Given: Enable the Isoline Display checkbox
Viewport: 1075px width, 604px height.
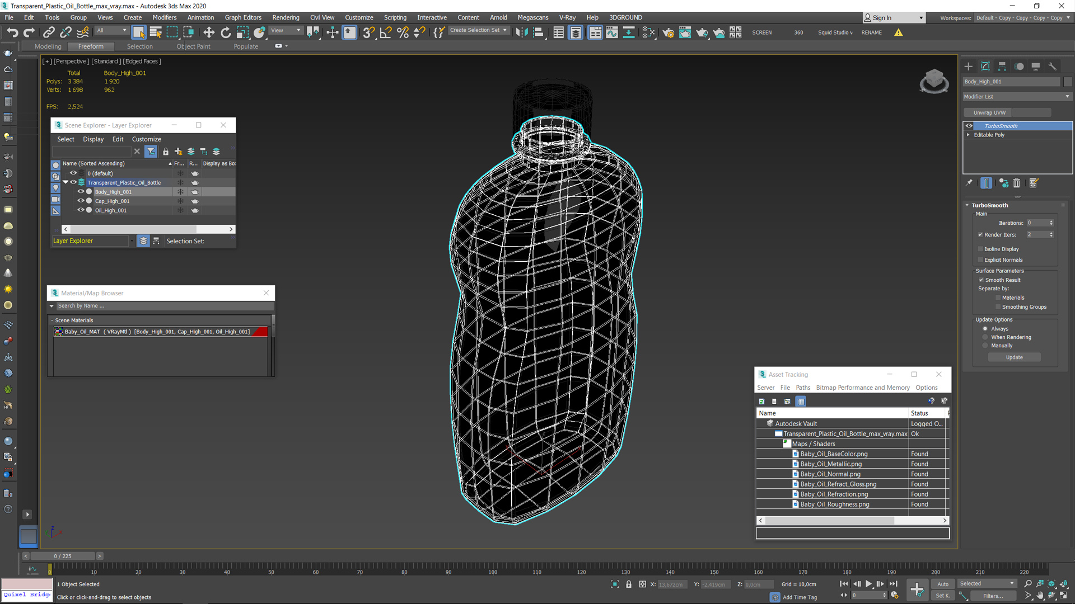Looking at the screenshot, I should [980, 249].
